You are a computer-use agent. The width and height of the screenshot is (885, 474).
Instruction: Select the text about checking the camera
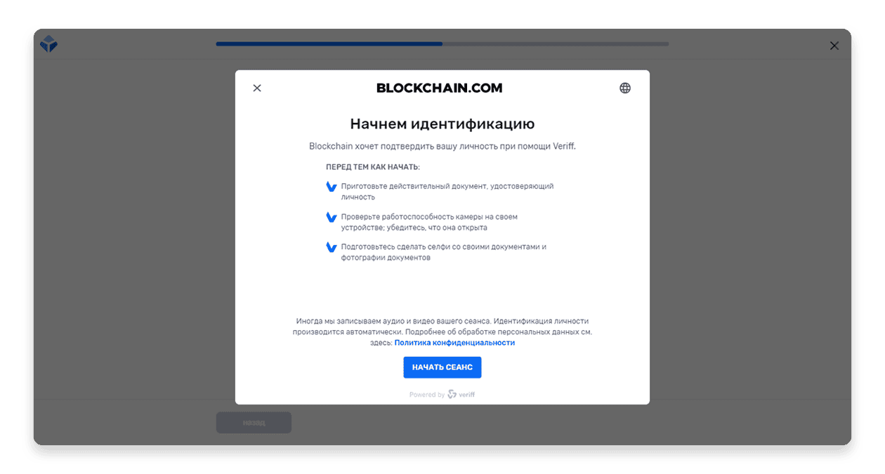point(429,223)
